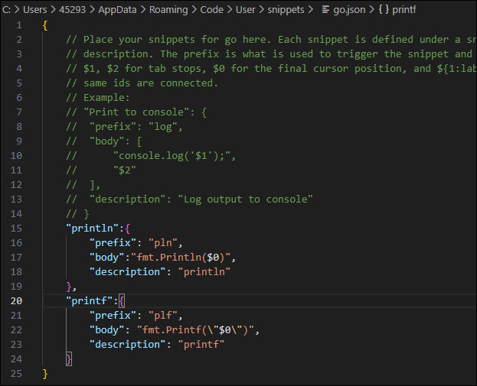The width and height of the screenshot is (477, 386).
Task: Open the snippets folder breadcrumb
Action: 286,10
